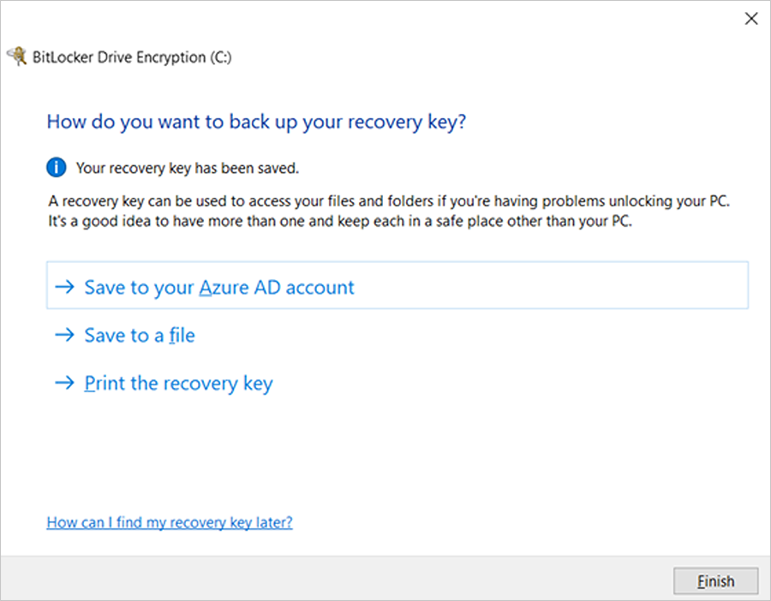Click the dialog title text

tap(257, 122)
